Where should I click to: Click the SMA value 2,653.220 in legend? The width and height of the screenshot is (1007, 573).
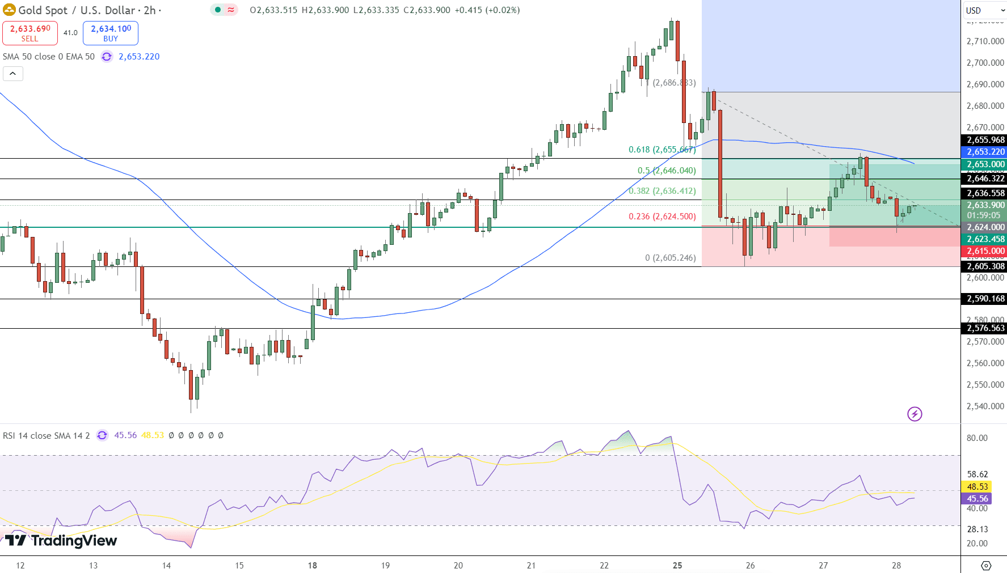coord(139,56)
